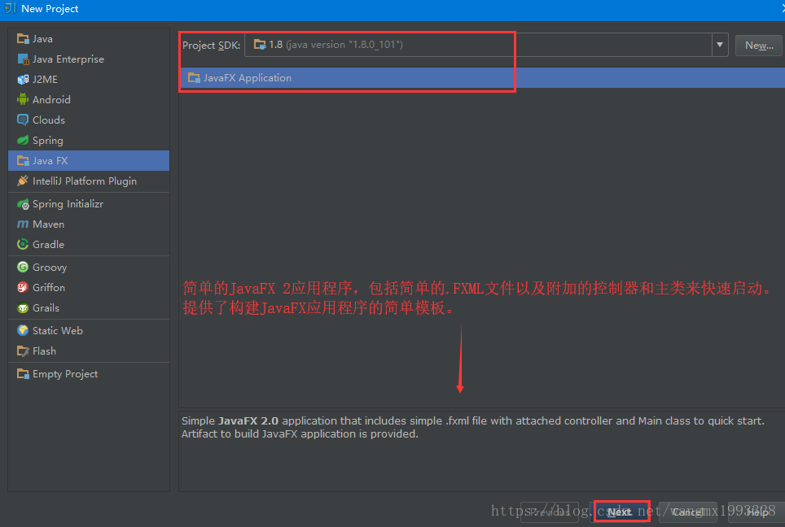Click the IntelliJ logo in title bar
Screen dimensions: 785x527
(x=10, y=8)
